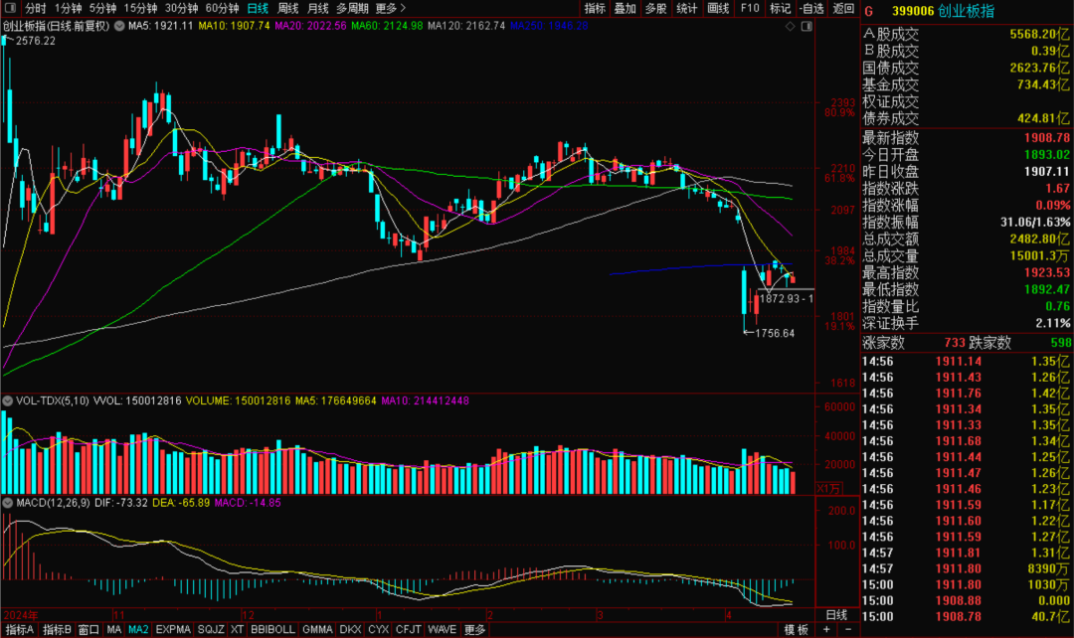Switch to the 月线 monthly chart
The image size is (1074, 638).
(x=318, y=8)
